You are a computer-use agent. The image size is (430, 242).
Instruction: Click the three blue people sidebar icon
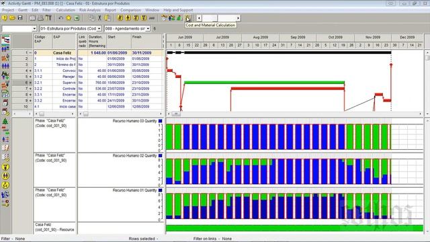(x=5, y=66)
